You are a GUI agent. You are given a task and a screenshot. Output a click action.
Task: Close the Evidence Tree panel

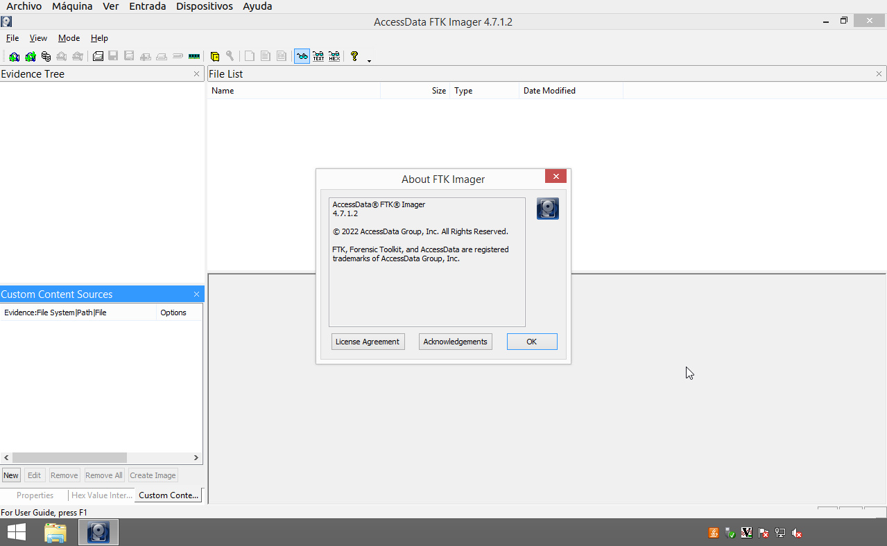pyautogui.click(x=196, y=74)
